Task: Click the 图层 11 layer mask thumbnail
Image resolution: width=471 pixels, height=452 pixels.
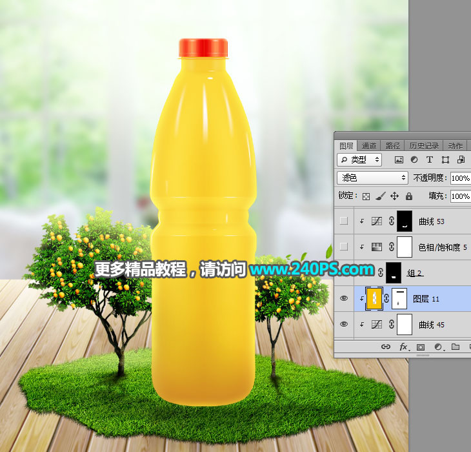Action: pos(401,298)
